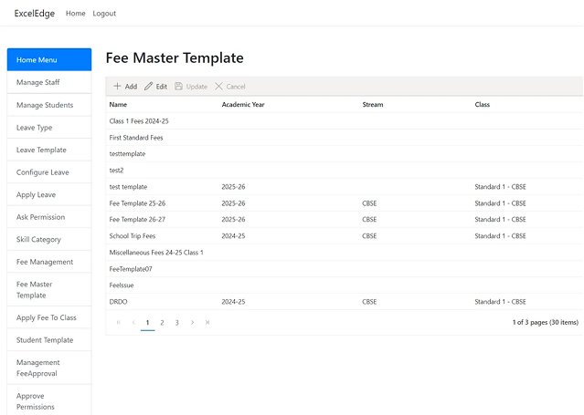Open Ask Permission sidebar item
Screen dimensions: 584x415
[49, 217]
